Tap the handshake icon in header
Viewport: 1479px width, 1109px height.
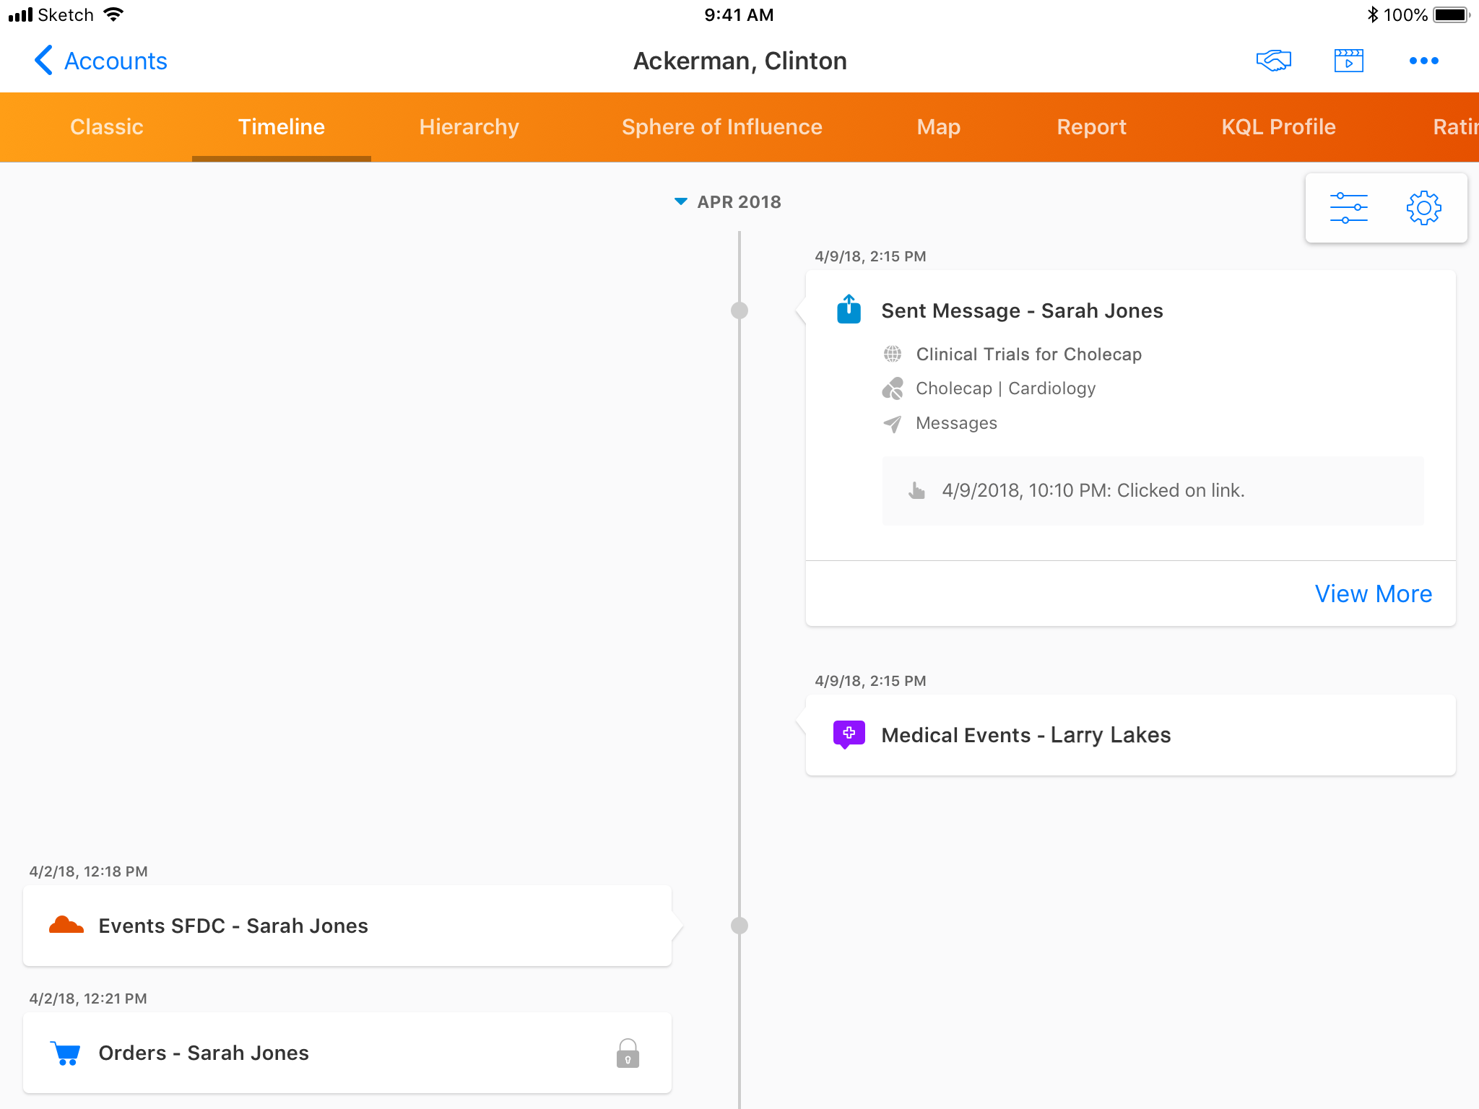tap(1273, 61)
